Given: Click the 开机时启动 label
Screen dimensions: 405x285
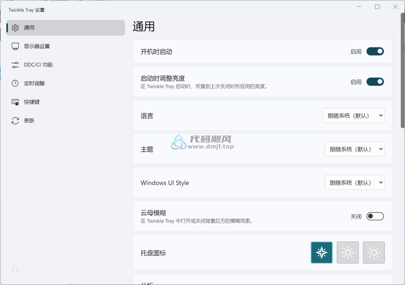Looking at the screenshot, I should (x=156, y=52).
